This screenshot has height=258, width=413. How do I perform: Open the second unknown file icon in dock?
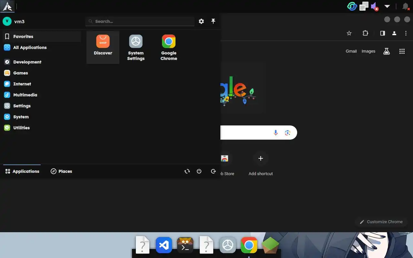coord(206,245)
